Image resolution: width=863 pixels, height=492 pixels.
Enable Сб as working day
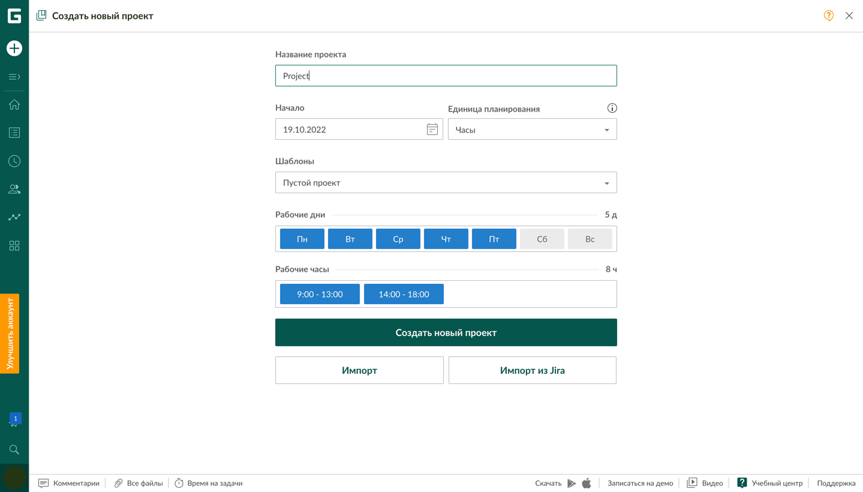pos(542,239)
